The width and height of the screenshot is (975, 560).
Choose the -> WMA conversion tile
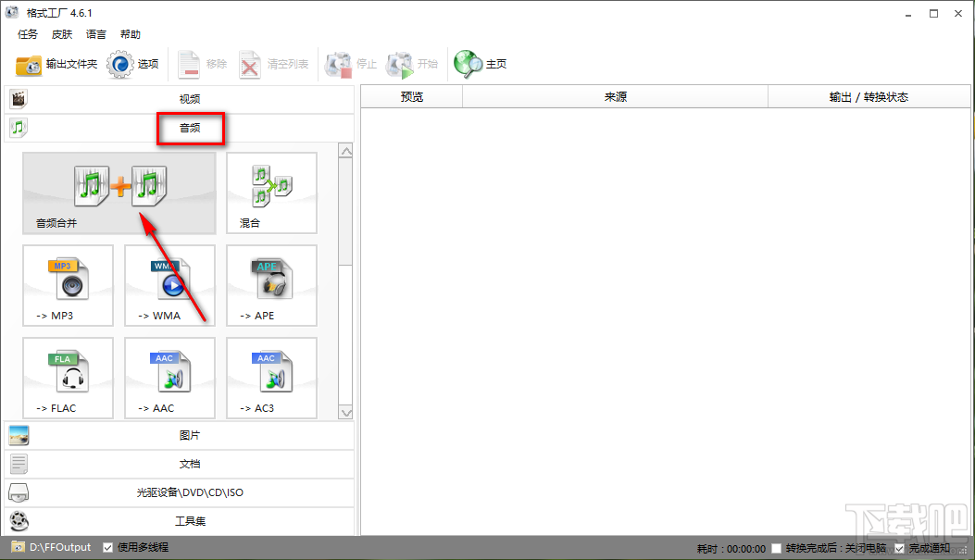point(169,285)
